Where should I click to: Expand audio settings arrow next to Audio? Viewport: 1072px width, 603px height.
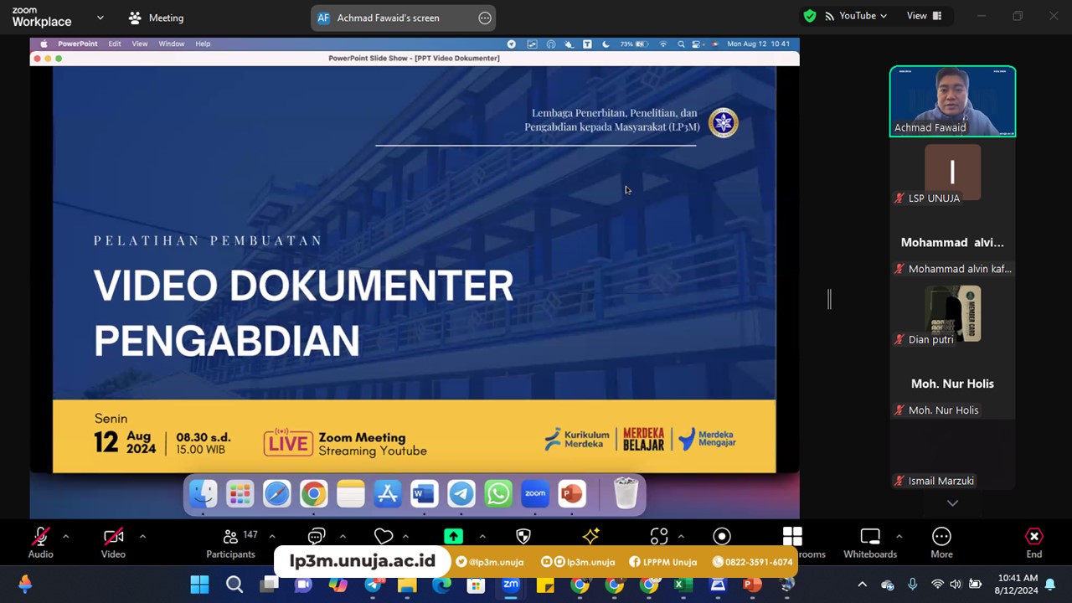coord(65,536)
